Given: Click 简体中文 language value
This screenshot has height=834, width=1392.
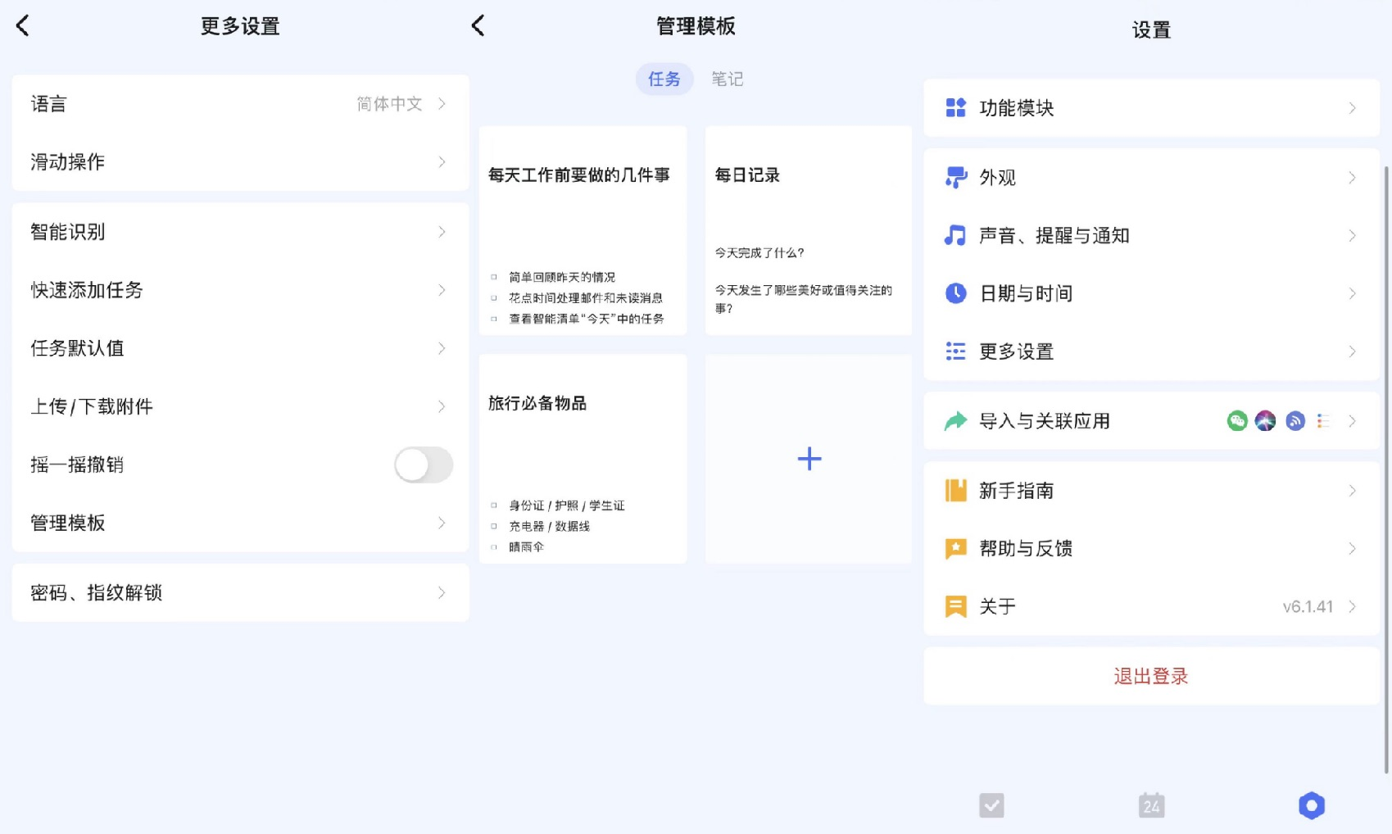Looking at the screenshot, I should [390, 104].
